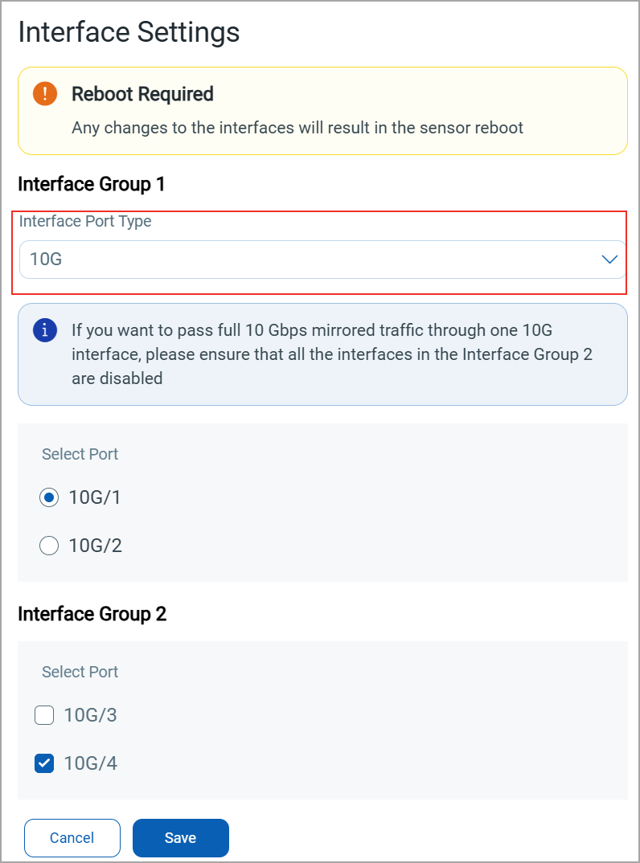Viewport: 640px width, 863px height.
Task: Click the Interface Group 1 heading
Action: pos(91,184)
